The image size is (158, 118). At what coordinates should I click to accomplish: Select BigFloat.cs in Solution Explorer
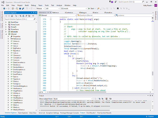click(x=17, y=48)
